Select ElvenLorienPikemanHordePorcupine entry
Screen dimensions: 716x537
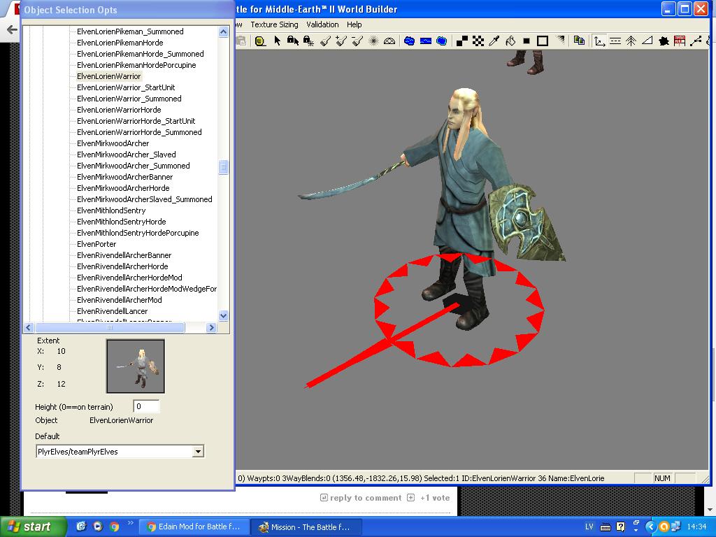136,65
